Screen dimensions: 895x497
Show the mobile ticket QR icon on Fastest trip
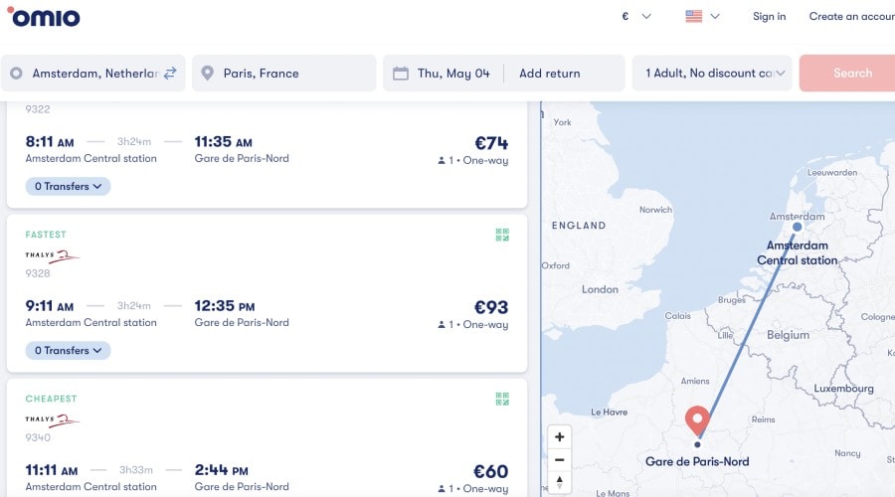pyautogui.click(x=502, y=235)
